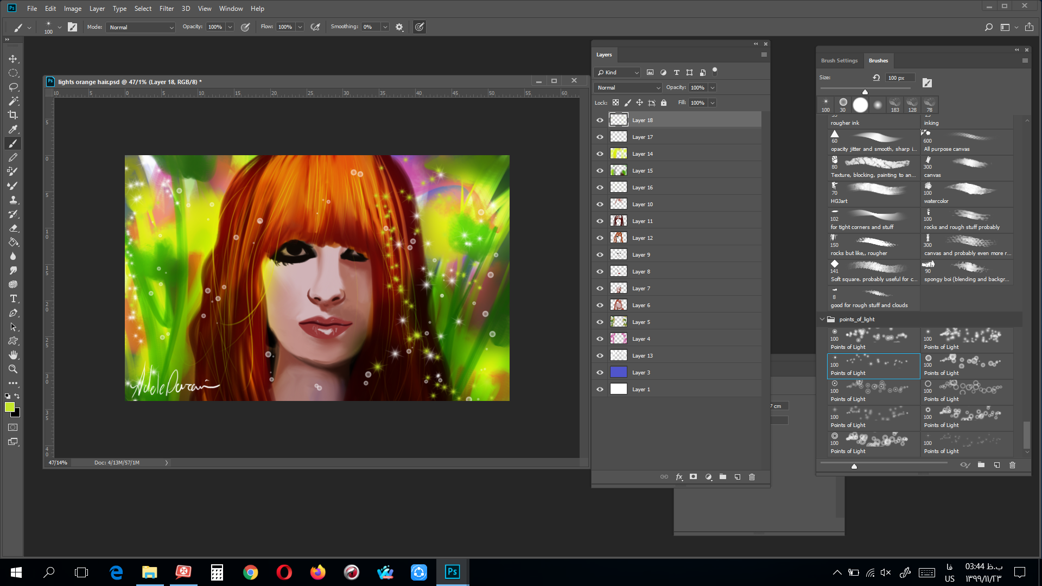Select the Pen tool
This screenshot has height=586, width=1042.
(x=13, y=313)
